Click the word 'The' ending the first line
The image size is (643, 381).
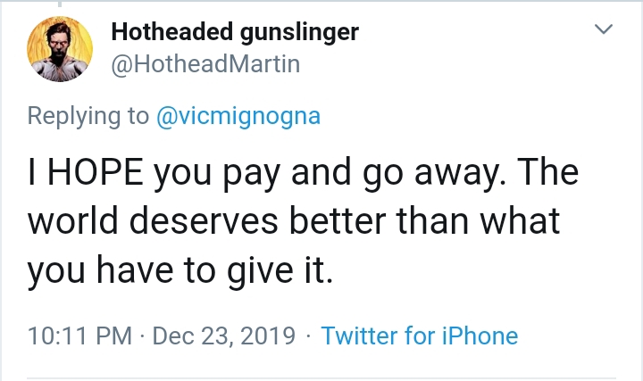pyautogui.click(x=547, y=172)
